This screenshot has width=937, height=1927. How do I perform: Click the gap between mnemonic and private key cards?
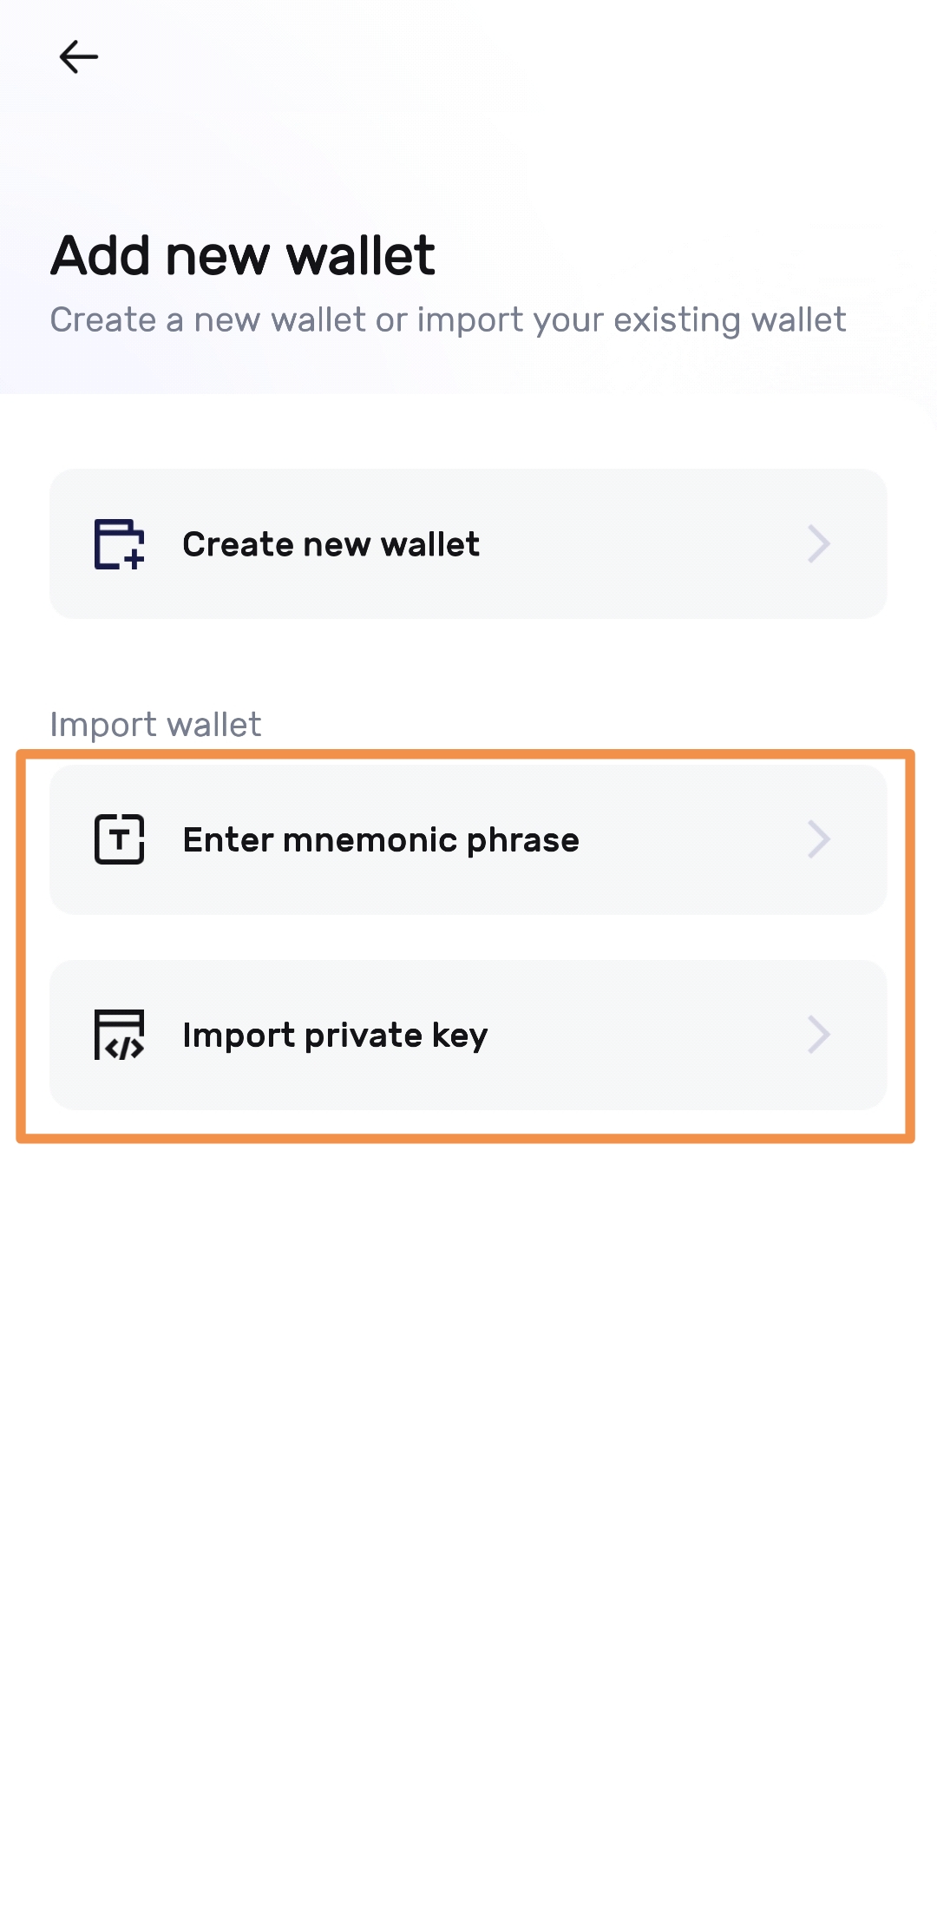click(468, 937)
